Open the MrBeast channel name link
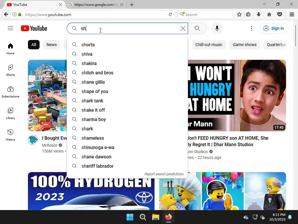298x224 pixels. point(49,145)
